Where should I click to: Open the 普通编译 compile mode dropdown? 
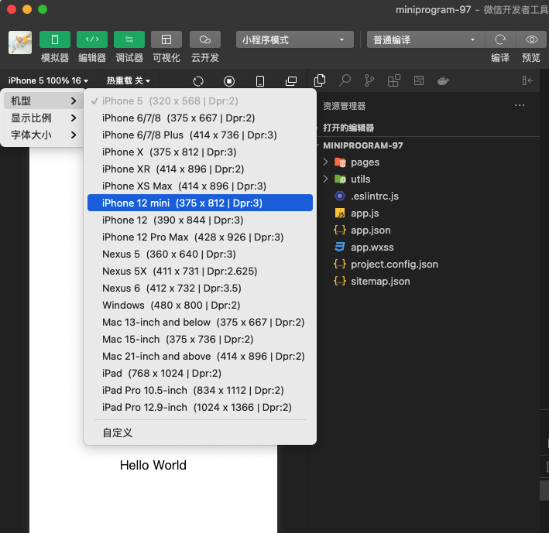pyautogui.click(x=425, y=39)
